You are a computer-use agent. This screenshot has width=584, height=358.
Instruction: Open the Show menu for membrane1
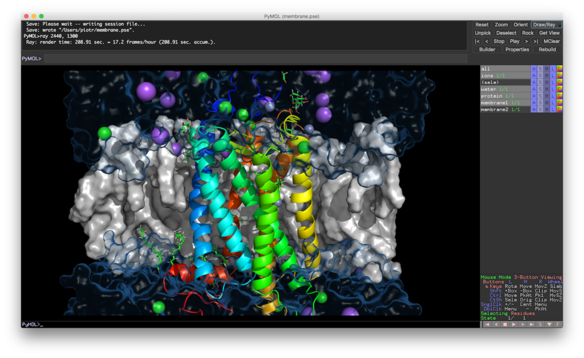pos(540,103)
